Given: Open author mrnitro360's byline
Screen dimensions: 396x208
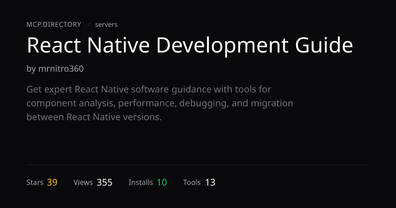Looking at the screenshot, I should (x=55, y=69).
